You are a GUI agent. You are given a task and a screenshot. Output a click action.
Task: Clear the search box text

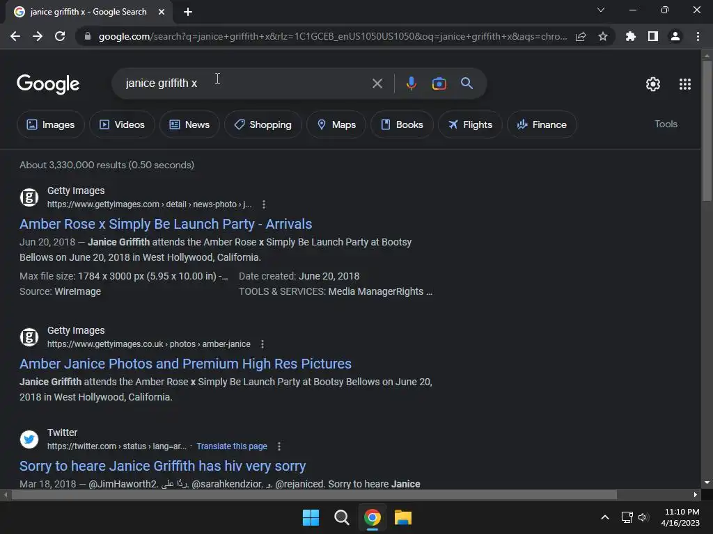click(x=377, y=83)
